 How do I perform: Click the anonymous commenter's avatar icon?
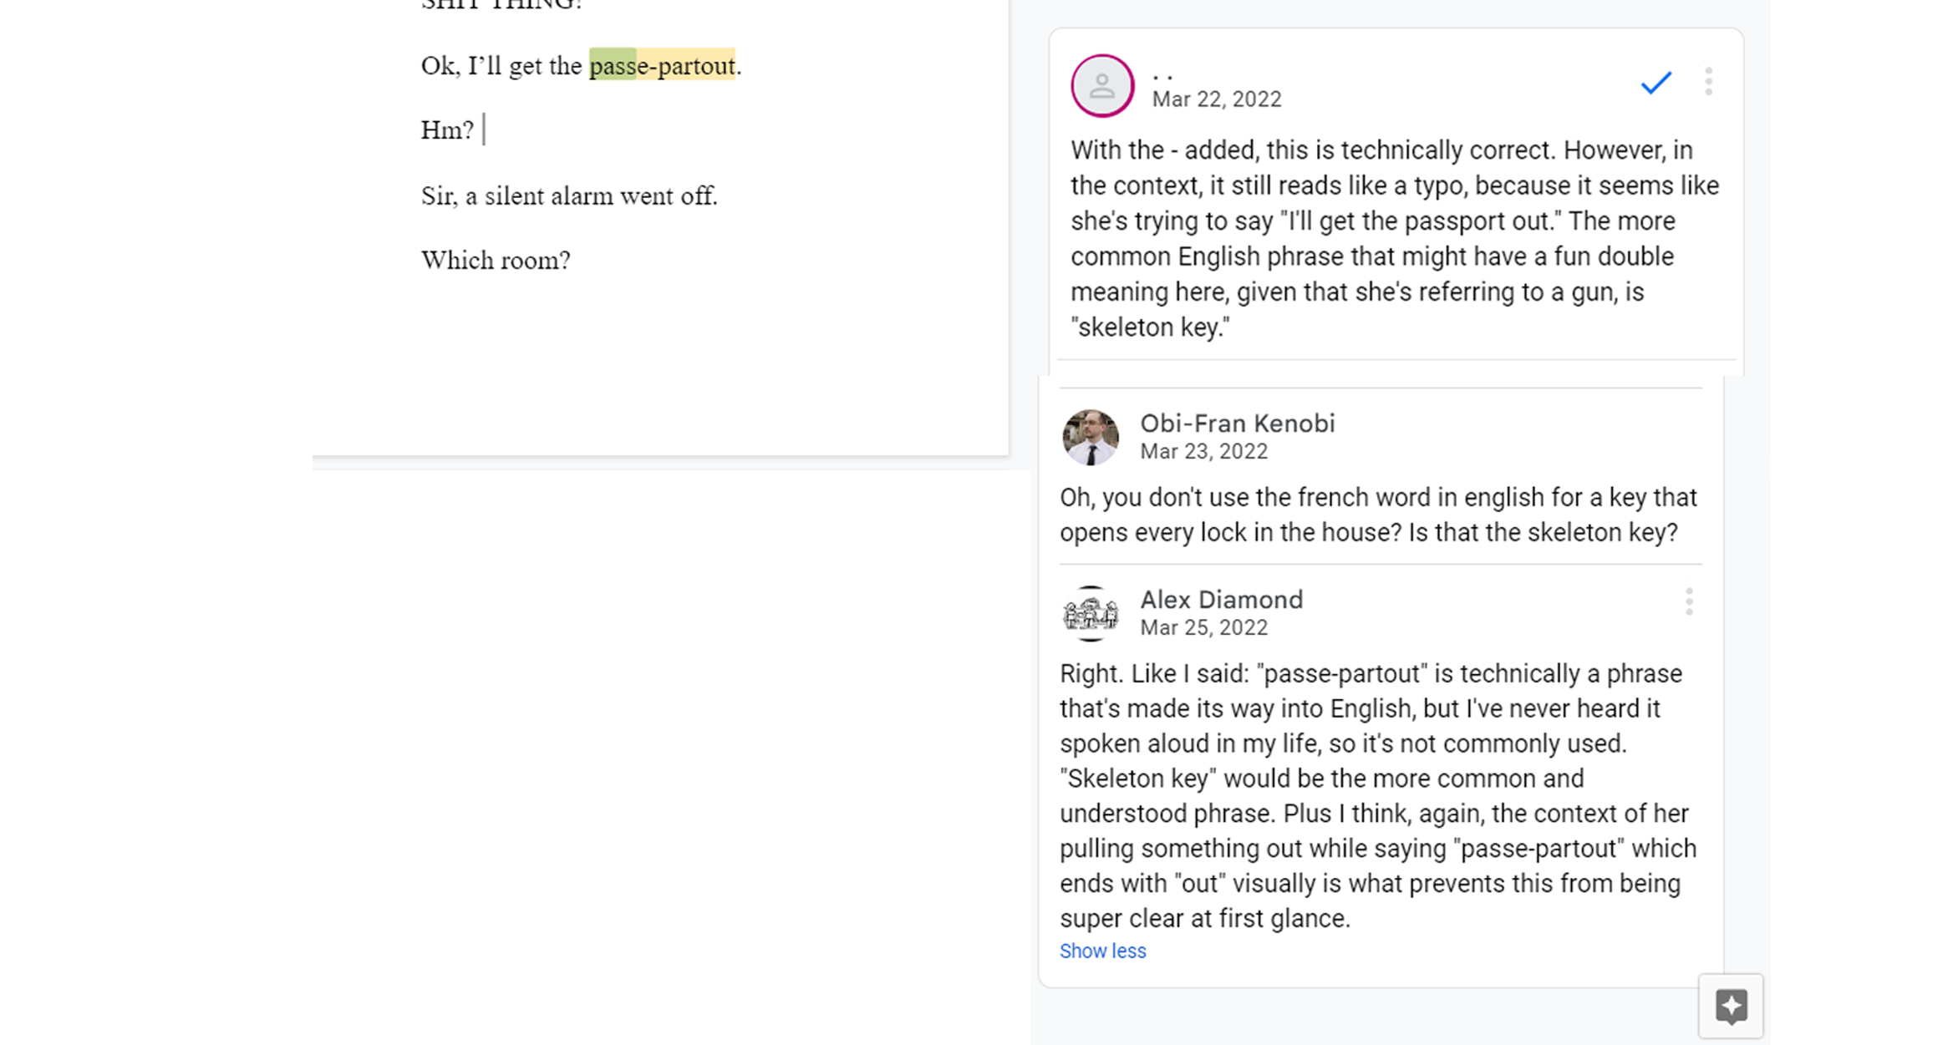click(1101, 85)
